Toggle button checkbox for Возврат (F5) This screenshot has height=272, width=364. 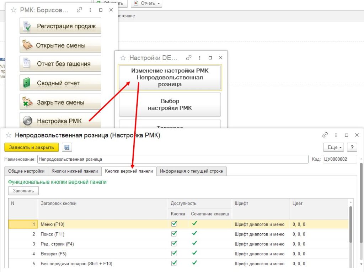pyautogui.click(x=174, y=254)
